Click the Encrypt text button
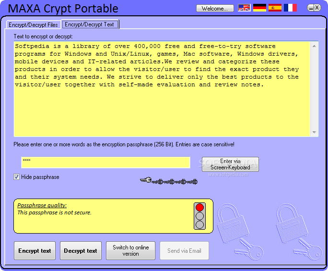Screen dimensions: 328x271 point(35,251)
